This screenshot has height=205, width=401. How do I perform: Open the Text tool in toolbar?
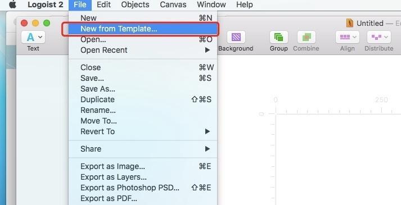pyautogui.click(x=33, y=37)
